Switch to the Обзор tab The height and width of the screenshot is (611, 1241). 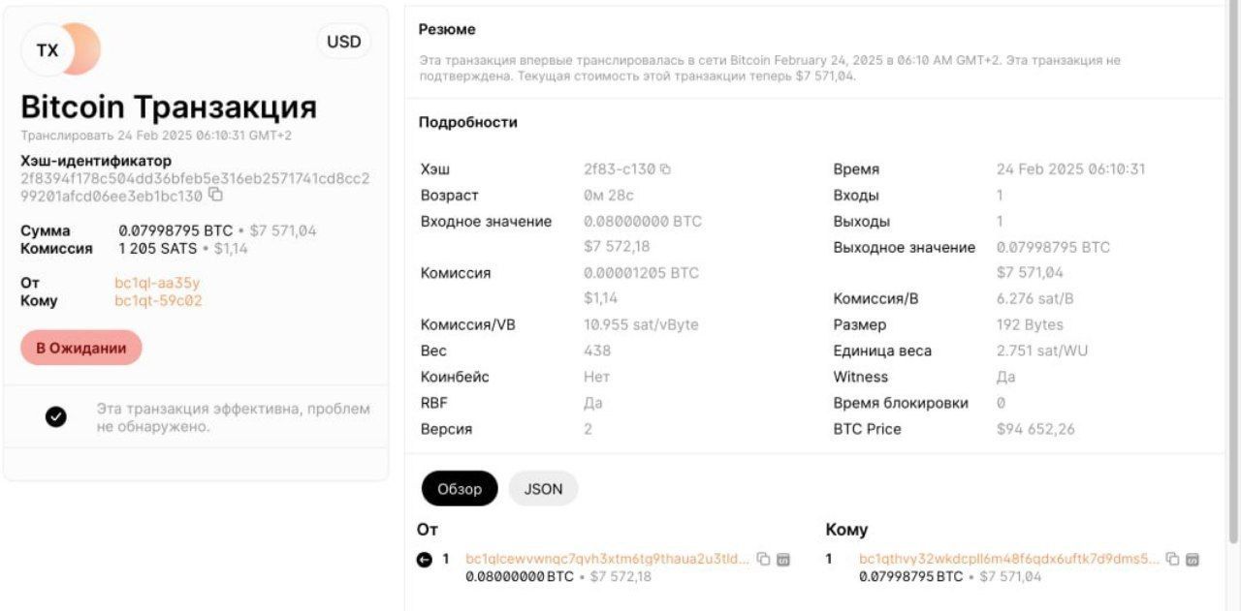click(x=459, y=488)
